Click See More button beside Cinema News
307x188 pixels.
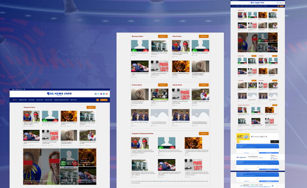coord(163,85)
